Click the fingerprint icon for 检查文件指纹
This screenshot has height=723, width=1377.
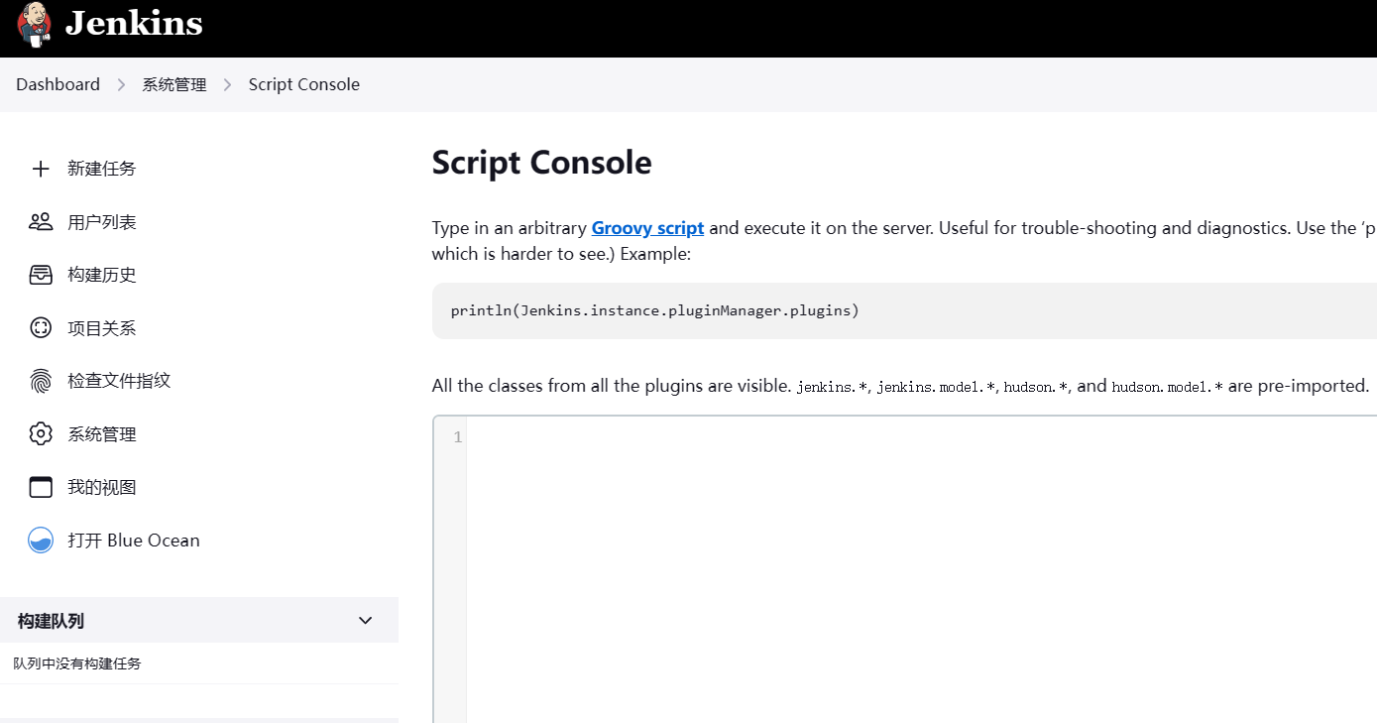pos(41,381)
